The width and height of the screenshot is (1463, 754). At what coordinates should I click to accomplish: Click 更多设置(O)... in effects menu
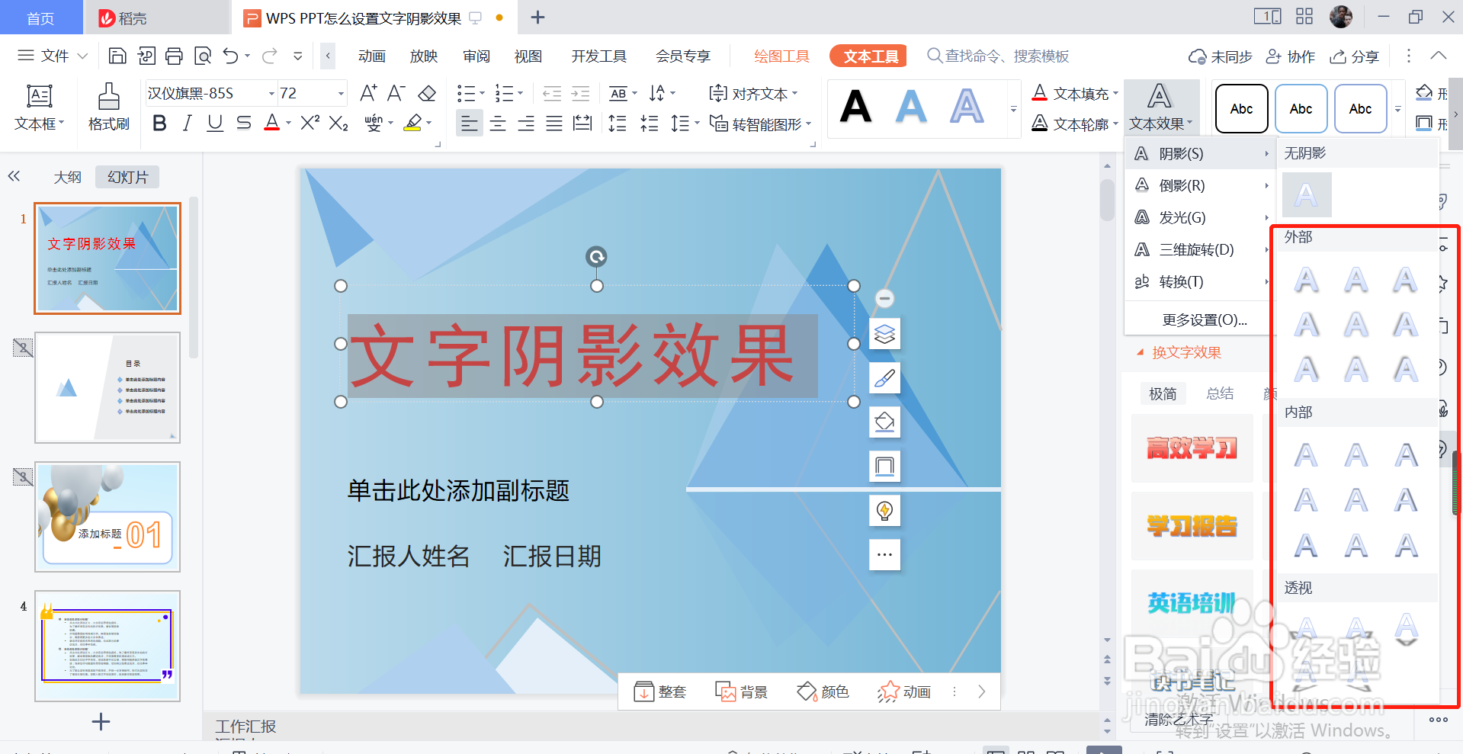click(x=1205, y=319)
